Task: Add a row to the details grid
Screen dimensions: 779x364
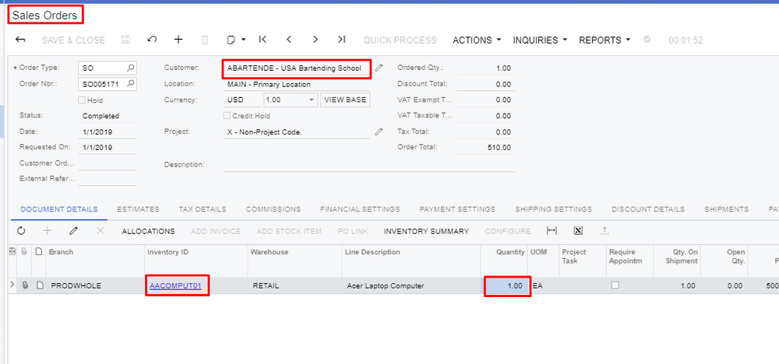Action: (48, 231)
